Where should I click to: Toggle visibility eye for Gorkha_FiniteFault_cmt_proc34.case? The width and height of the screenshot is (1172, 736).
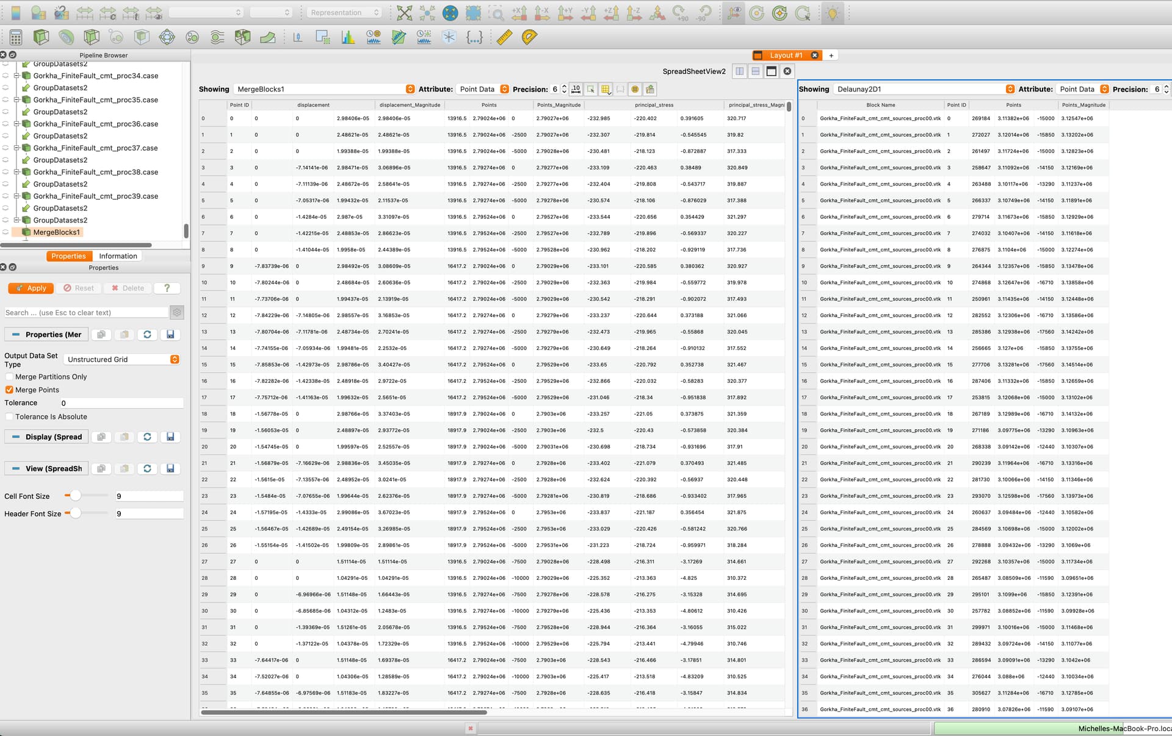coord(5,76)
